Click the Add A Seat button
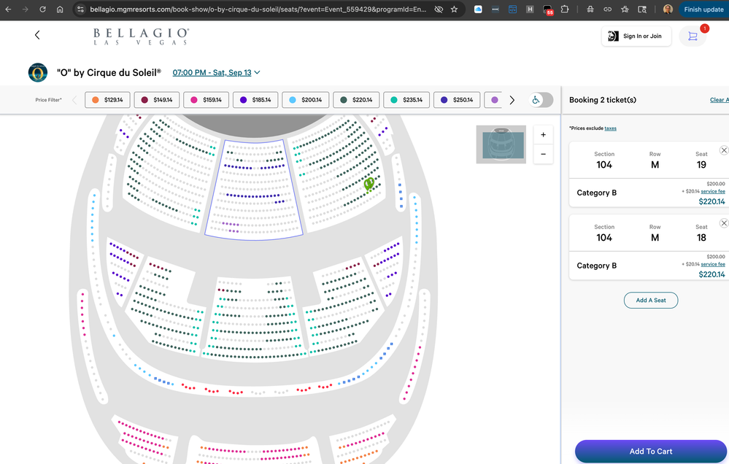Image resolution: width=729 pixels, height=464 pixels. click(650, 300)
